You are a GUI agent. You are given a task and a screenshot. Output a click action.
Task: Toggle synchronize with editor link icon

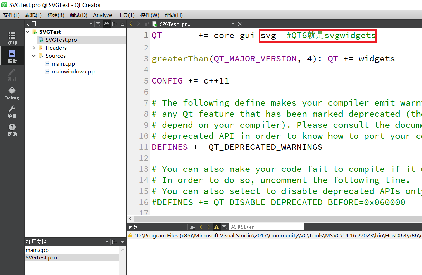[106, 24]
